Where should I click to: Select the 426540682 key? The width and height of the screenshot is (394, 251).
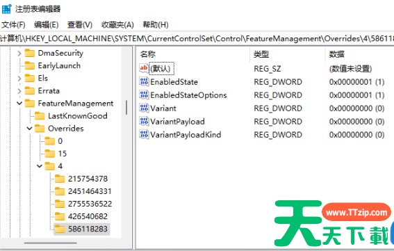tap(88, 216)
